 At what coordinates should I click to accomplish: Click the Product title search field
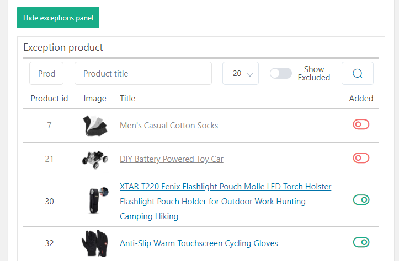click(x=143, y=73)
